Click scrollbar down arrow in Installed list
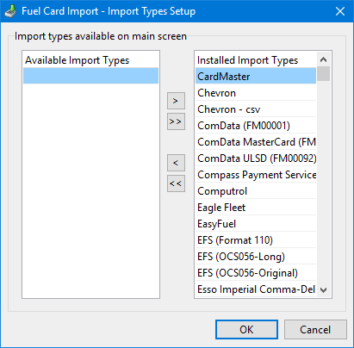The image size is (354, 348). [x=324, y=290]
